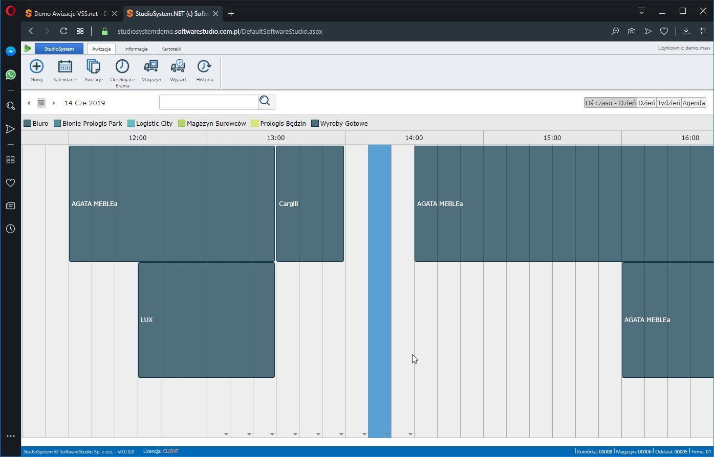Open AGATA MEBLEa block at 12:00

coord(172,203)
